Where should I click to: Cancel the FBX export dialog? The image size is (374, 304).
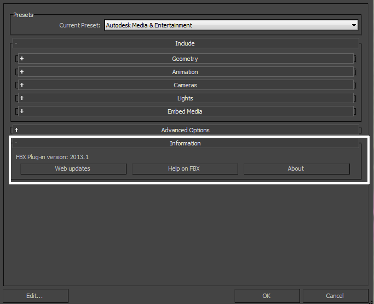pos(335,296)
